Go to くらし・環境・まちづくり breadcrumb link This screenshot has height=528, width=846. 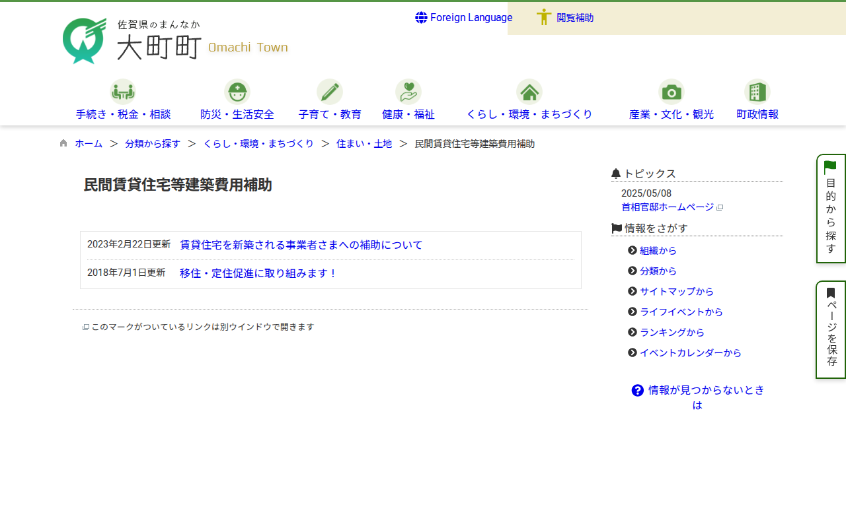[x=258, y=143]
